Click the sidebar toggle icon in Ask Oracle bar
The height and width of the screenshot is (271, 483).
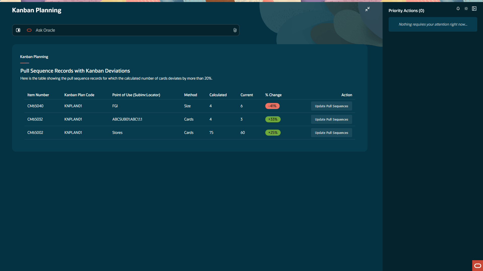(x=18, y=30)
